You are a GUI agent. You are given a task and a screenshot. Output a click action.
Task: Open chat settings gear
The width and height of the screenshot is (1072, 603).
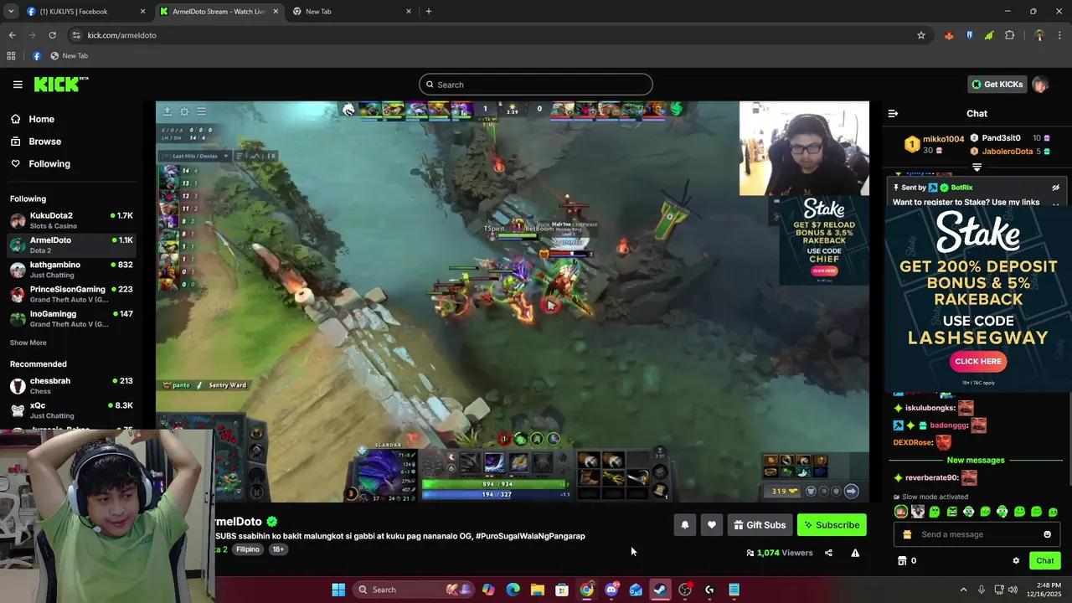[1016, 561]
